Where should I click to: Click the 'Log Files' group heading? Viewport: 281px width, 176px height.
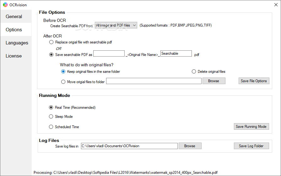pos(49,140)
